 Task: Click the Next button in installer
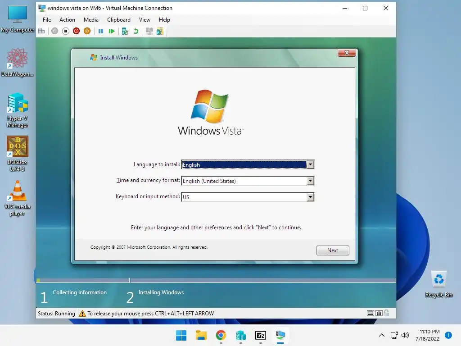[x=333, y=250]
